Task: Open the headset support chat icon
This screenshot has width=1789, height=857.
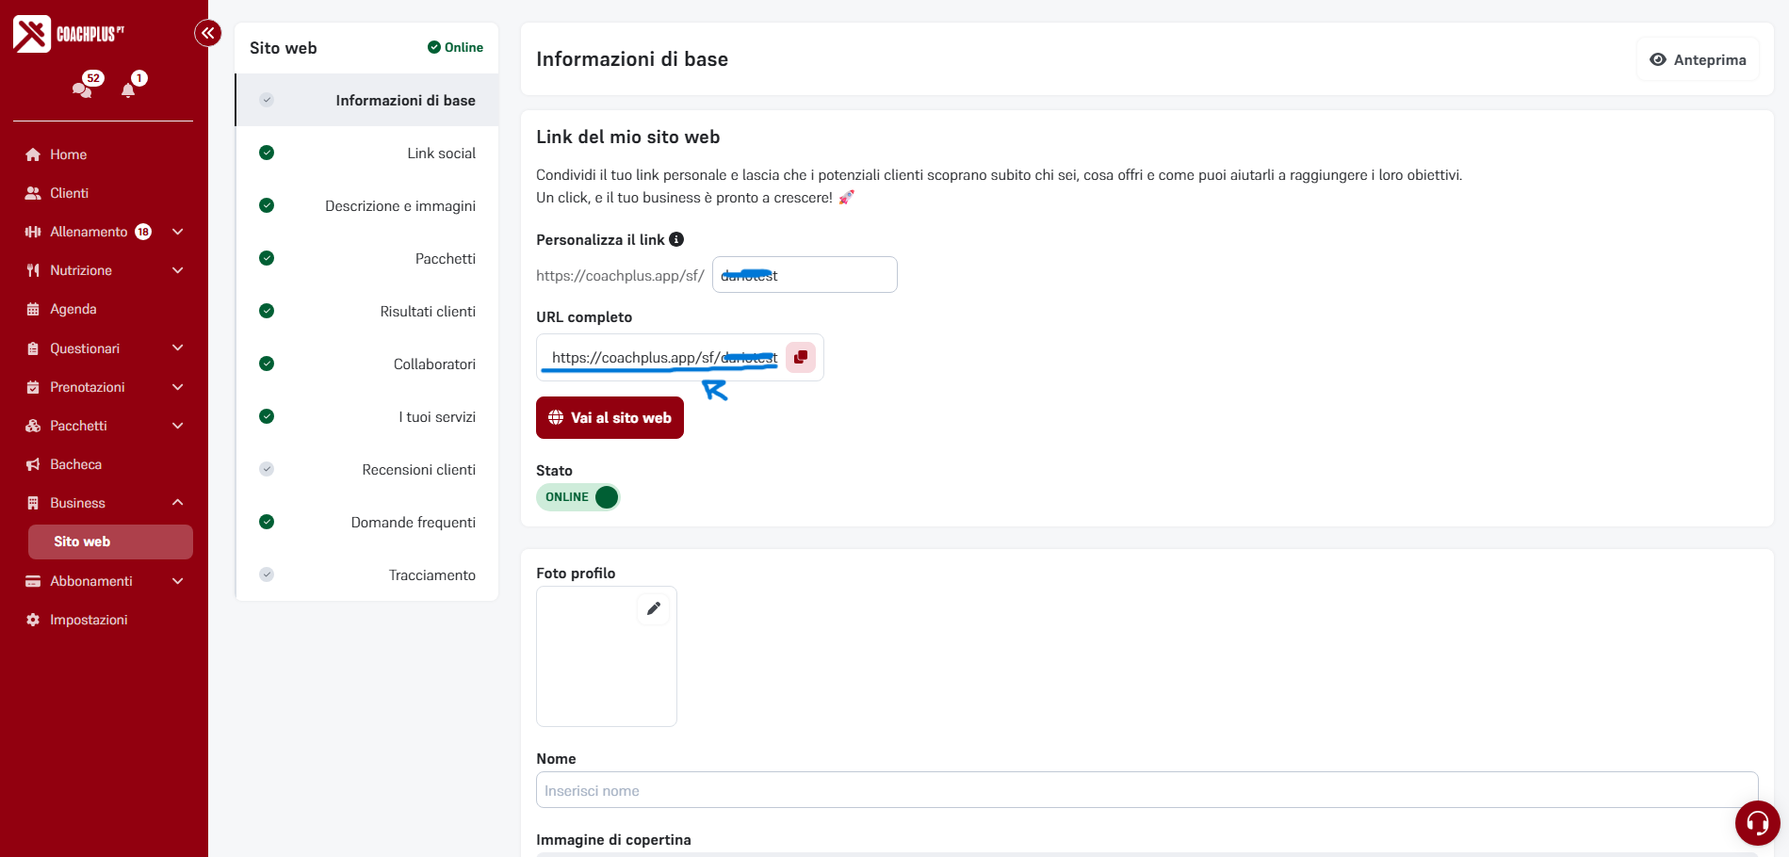Action: (1757, 823)
